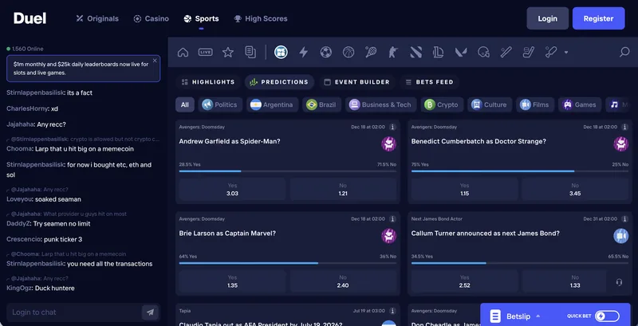Screen dimensions: 638x326
Task: Select the WC26 World Cup icon
Action: (x=281, y=52)
